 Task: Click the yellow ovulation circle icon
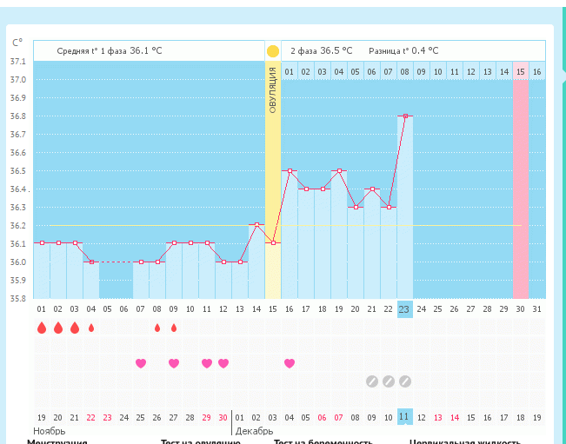point(273,51)
